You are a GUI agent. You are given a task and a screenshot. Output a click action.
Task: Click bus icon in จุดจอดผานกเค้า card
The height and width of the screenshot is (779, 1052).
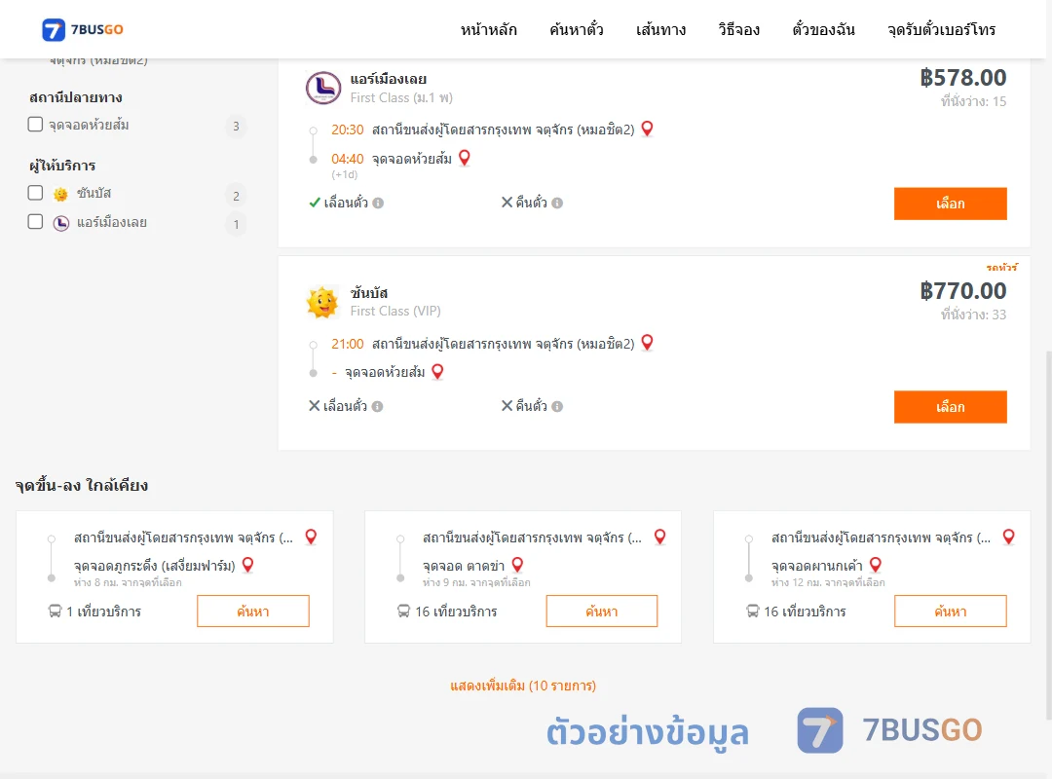pos(753,612)
